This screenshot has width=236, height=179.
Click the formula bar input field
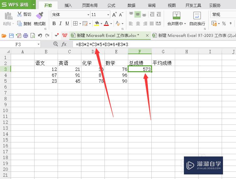(x=154, y=44)
